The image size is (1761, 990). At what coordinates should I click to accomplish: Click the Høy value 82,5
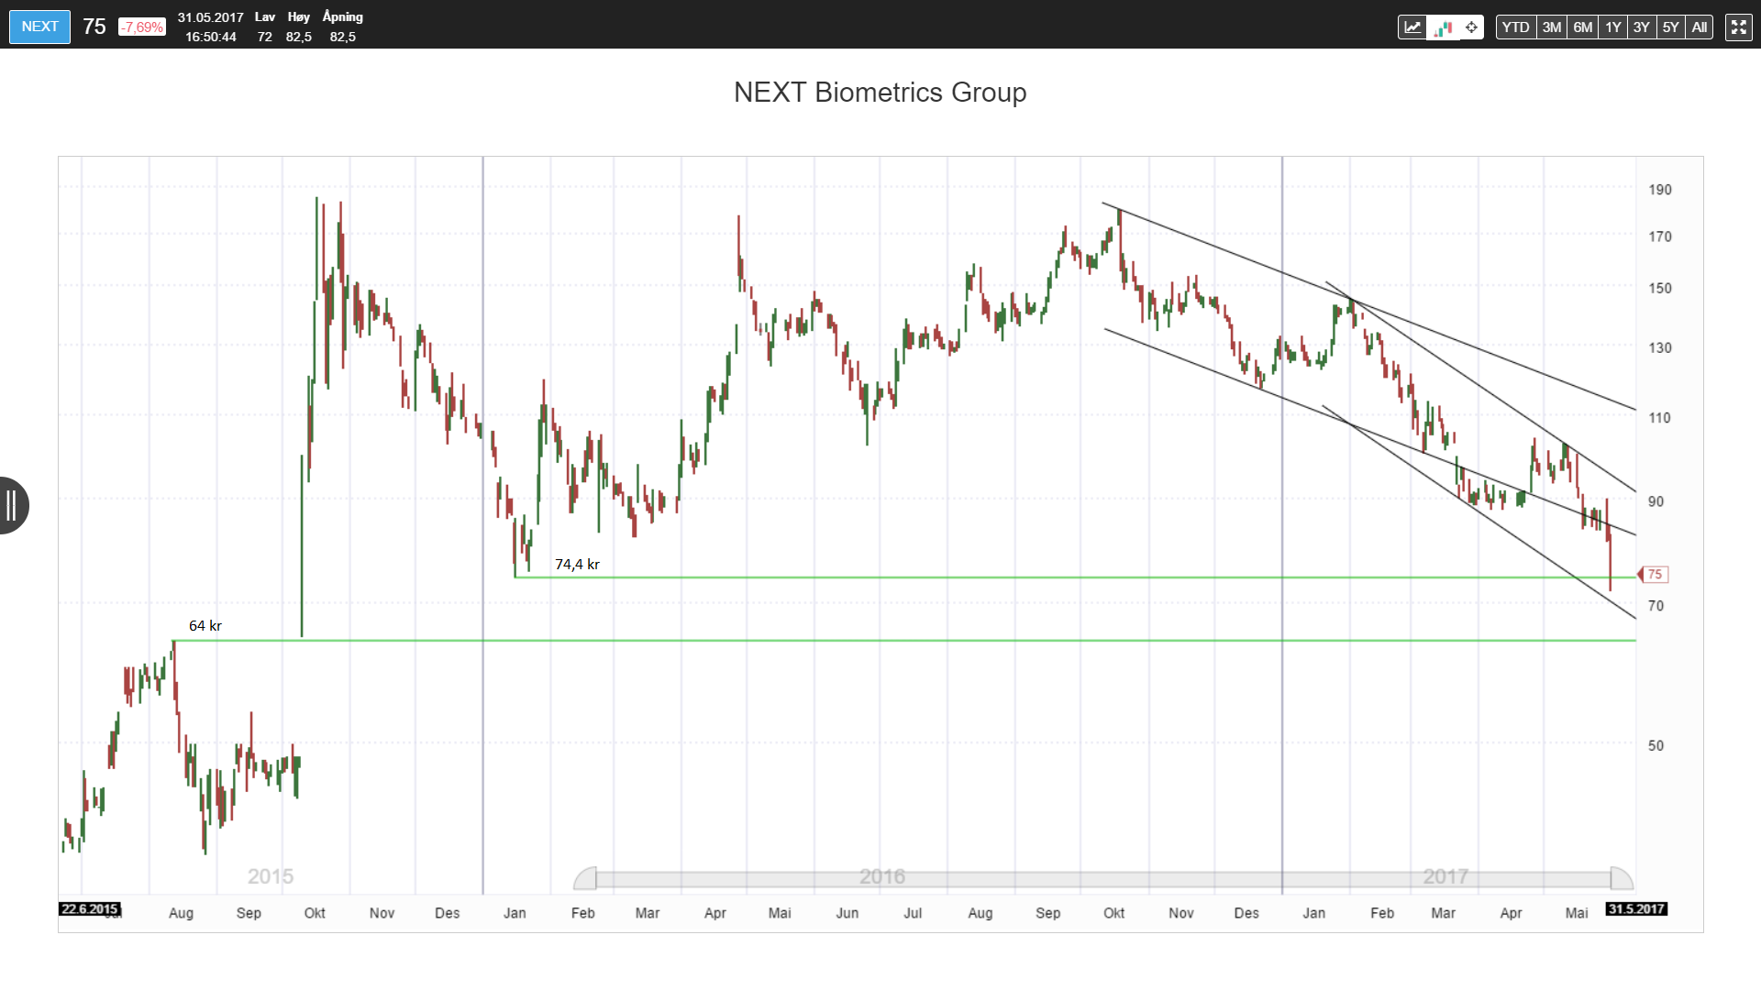pyautogui.click(x=298, y=37)
